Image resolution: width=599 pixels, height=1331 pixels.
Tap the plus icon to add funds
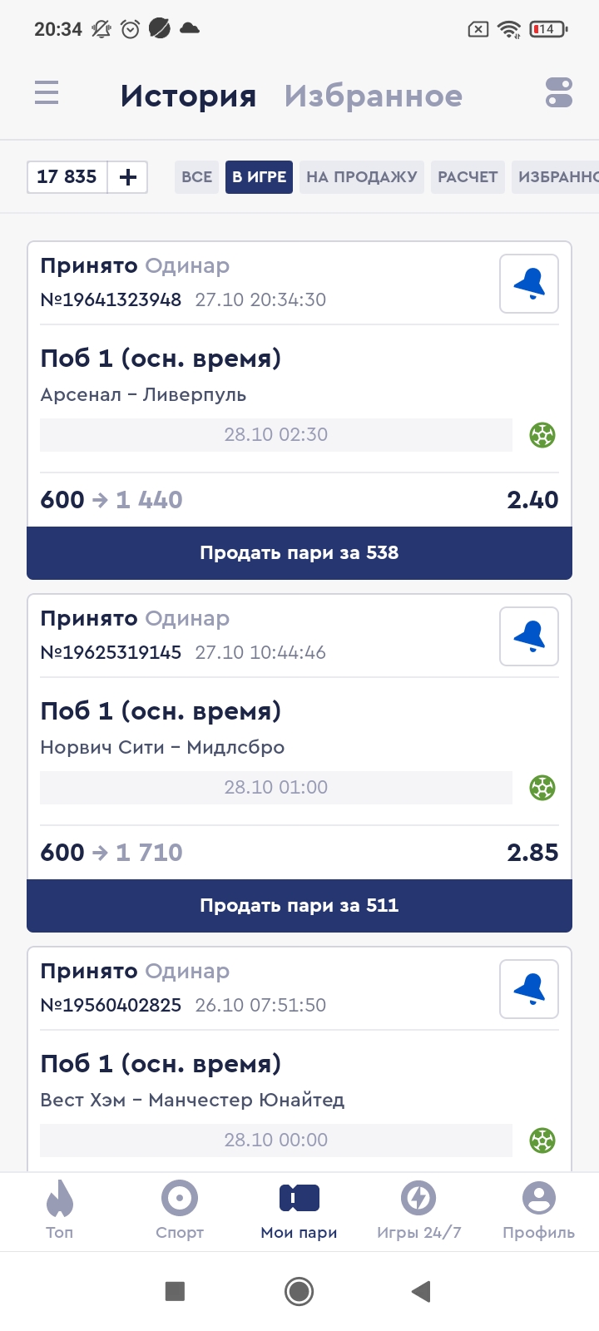coord(128,177)
